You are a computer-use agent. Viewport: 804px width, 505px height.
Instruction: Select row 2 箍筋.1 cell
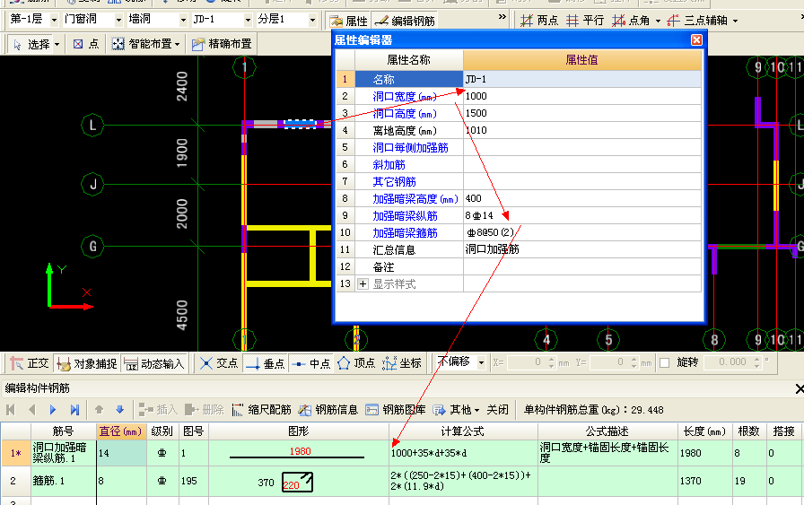tap(63, 481)
